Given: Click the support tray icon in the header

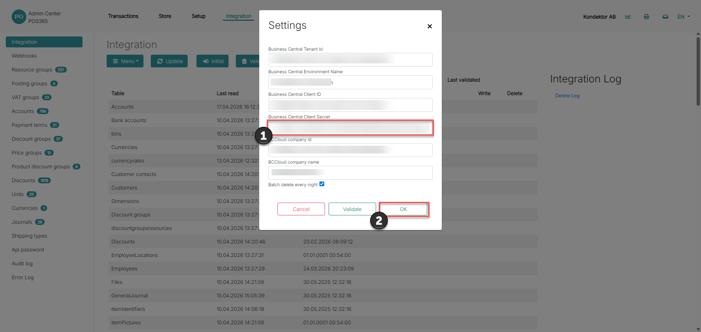Looking at the screenshot, I should [x=665, y=17].
